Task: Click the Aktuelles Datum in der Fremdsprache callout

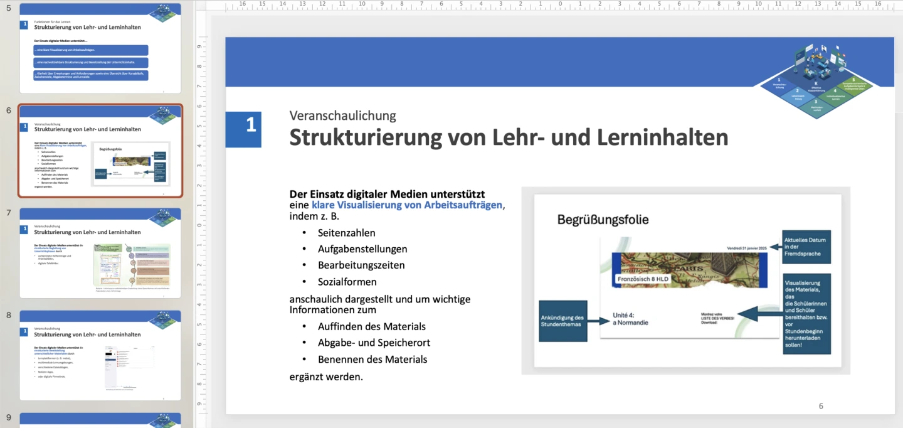Action: pyautogui.click(x=806, y=247)
